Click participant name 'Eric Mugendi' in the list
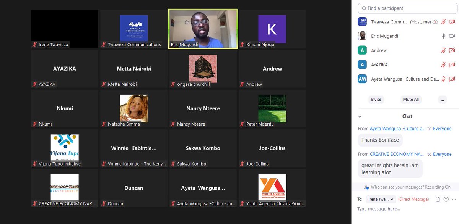This screenshot has height=224, width=459. pos(384,36)
